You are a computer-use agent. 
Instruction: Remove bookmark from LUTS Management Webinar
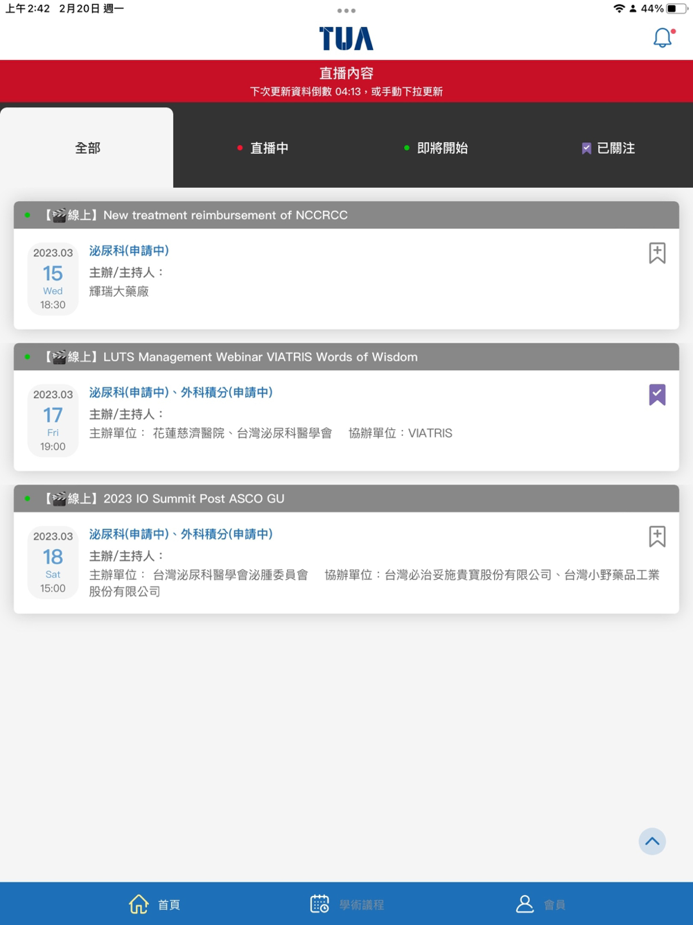click(x=657, y=395)
